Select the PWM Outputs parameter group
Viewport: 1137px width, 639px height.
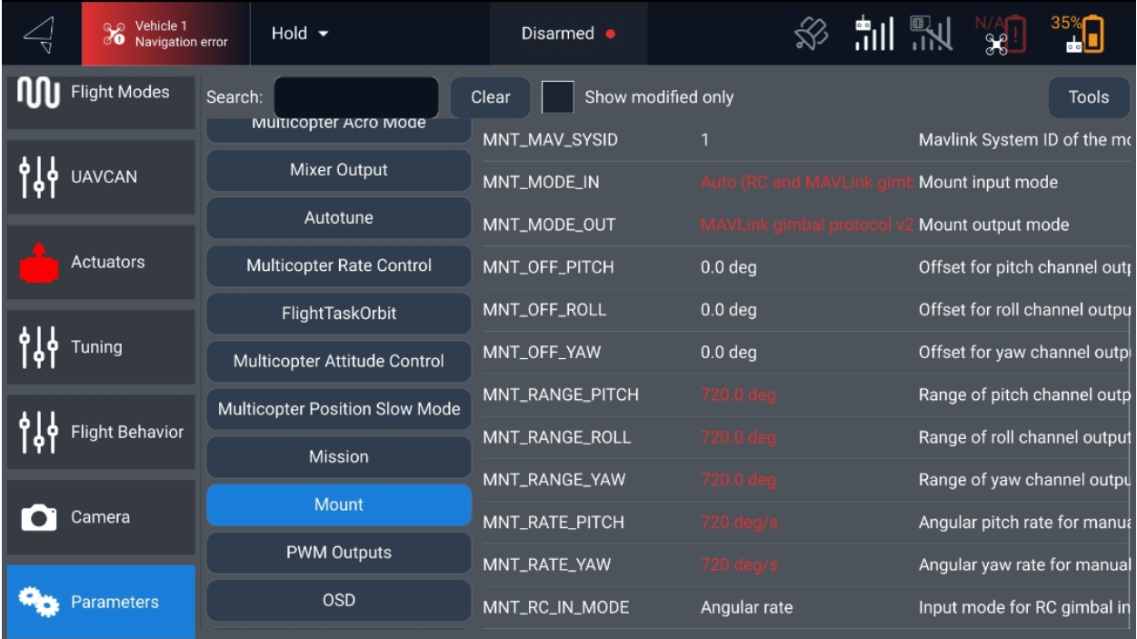point(338,553)
